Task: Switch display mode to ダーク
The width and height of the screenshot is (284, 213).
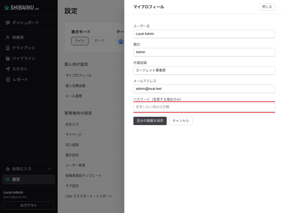Action: tap(99, 41)
